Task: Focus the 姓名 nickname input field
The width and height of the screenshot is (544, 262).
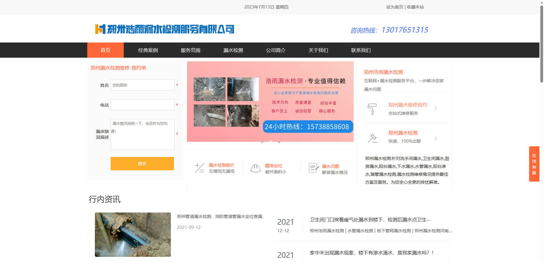Action: tap(143, 85)
